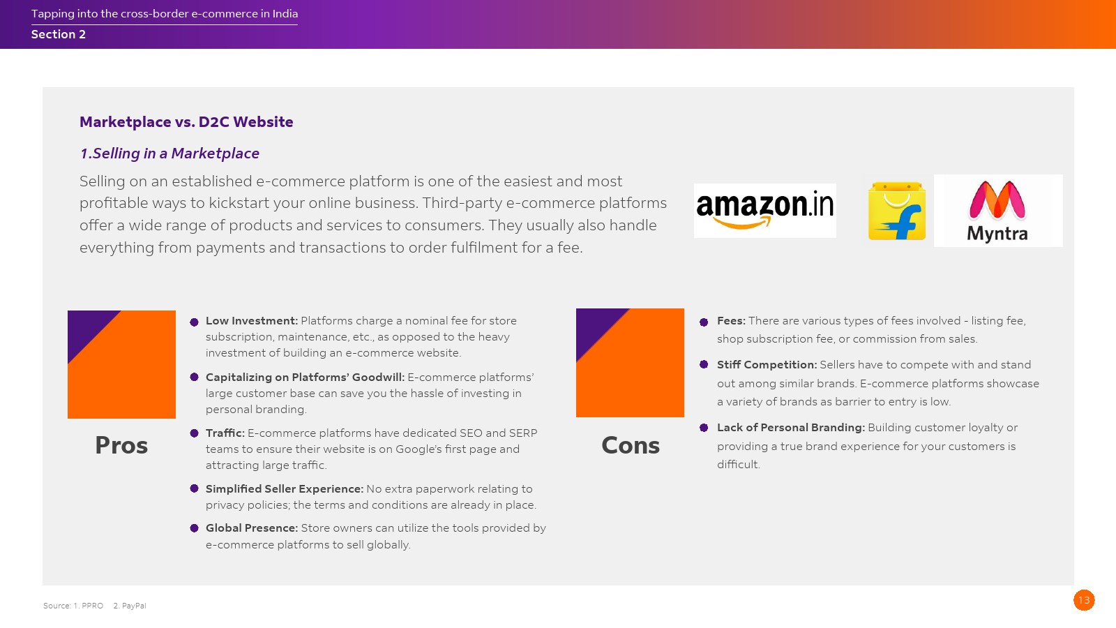This screenshot has height=628, width=1116.
Task: Click the Pros label text
Action: (x=121, y=445)
